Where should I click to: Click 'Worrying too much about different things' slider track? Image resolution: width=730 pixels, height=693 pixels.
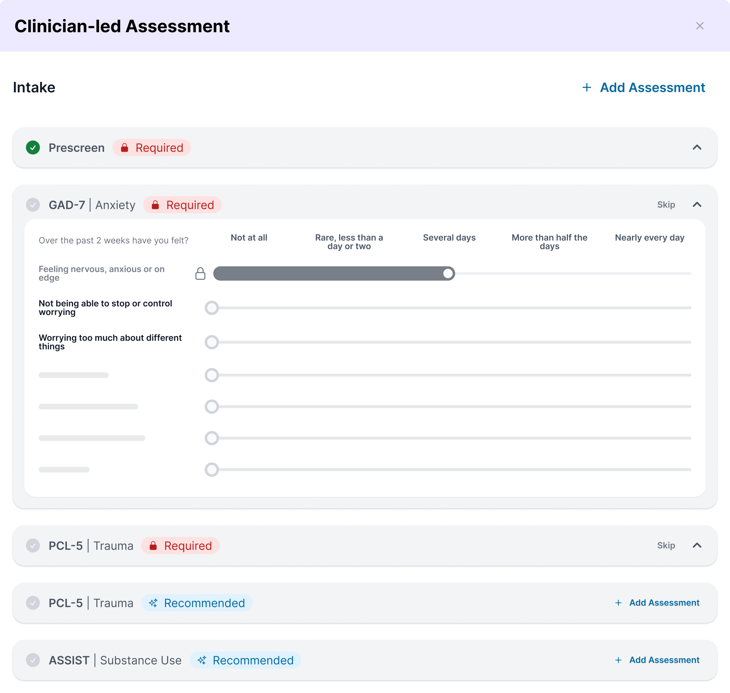(x=454, y=342)
